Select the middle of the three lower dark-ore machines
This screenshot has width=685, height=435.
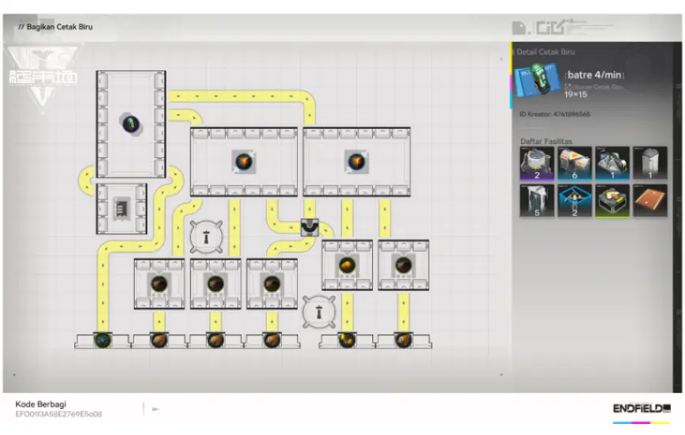[215, 284]
